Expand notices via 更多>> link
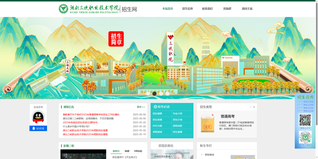318x159 pixels. pos(141,107)
